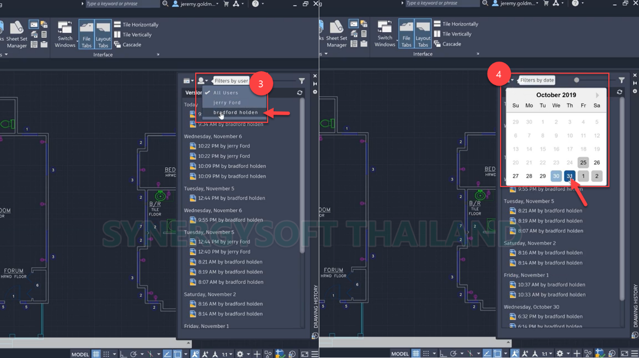The height and width of the screenshot is (358, 639).
Task: Toggle Grid display in the status bar
Action: point(96,354)
